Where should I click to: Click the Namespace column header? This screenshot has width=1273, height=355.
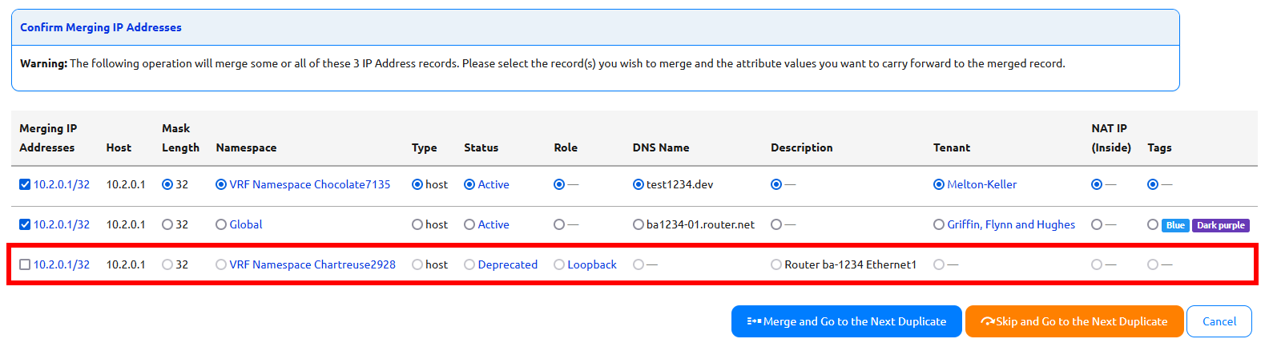tap(246, 147)
